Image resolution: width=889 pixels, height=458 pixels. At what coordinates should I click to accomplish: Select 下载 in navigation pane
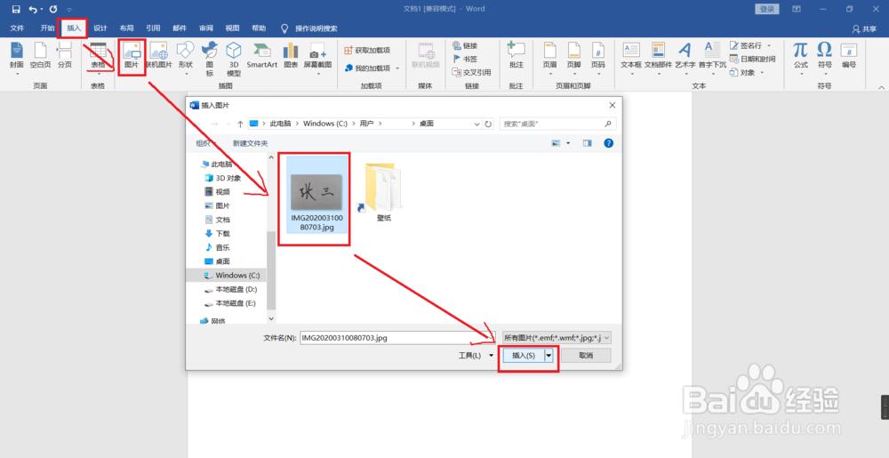[223, 234]
